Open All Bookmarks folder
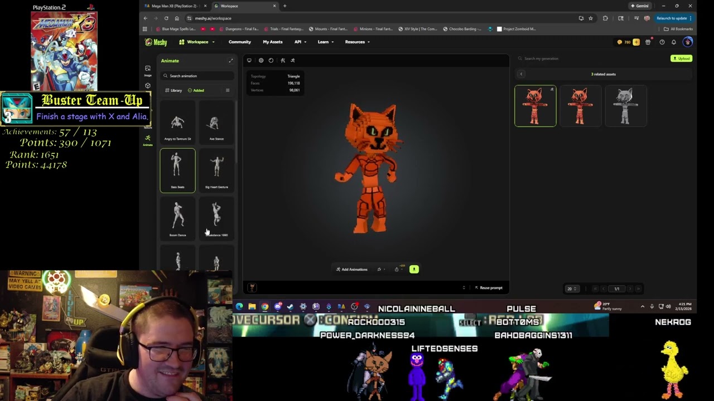This screenshot has width=714, height=401. point(678,29)
